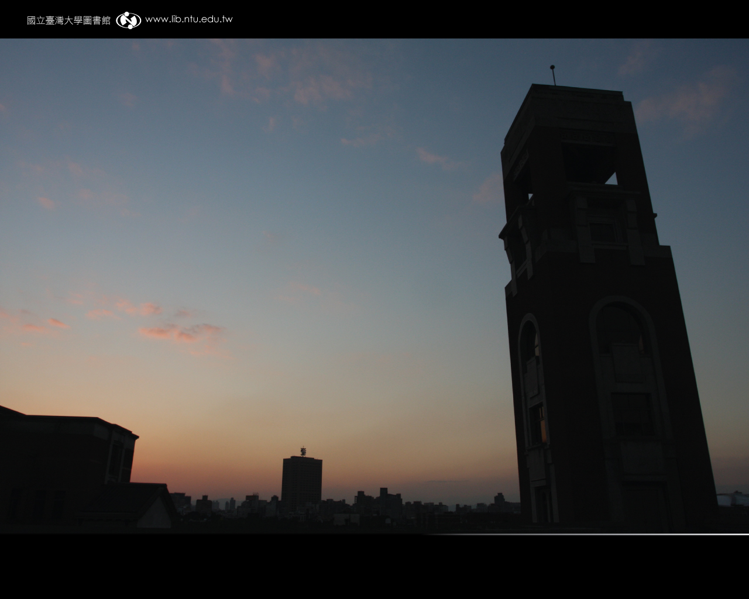
Task: Click the www.lib.ntu.edu.tw web address text
Action: (x=188, y=19)
